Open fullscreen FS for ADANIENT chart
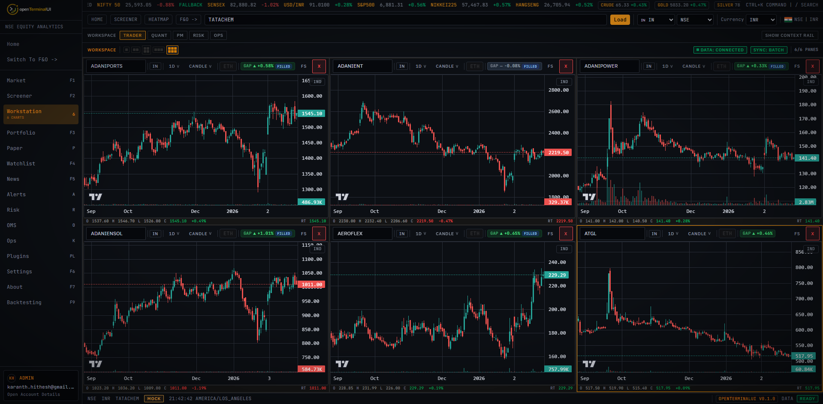Image resolution: width=823 pixels, height=404 pixels. click(550, 66)
